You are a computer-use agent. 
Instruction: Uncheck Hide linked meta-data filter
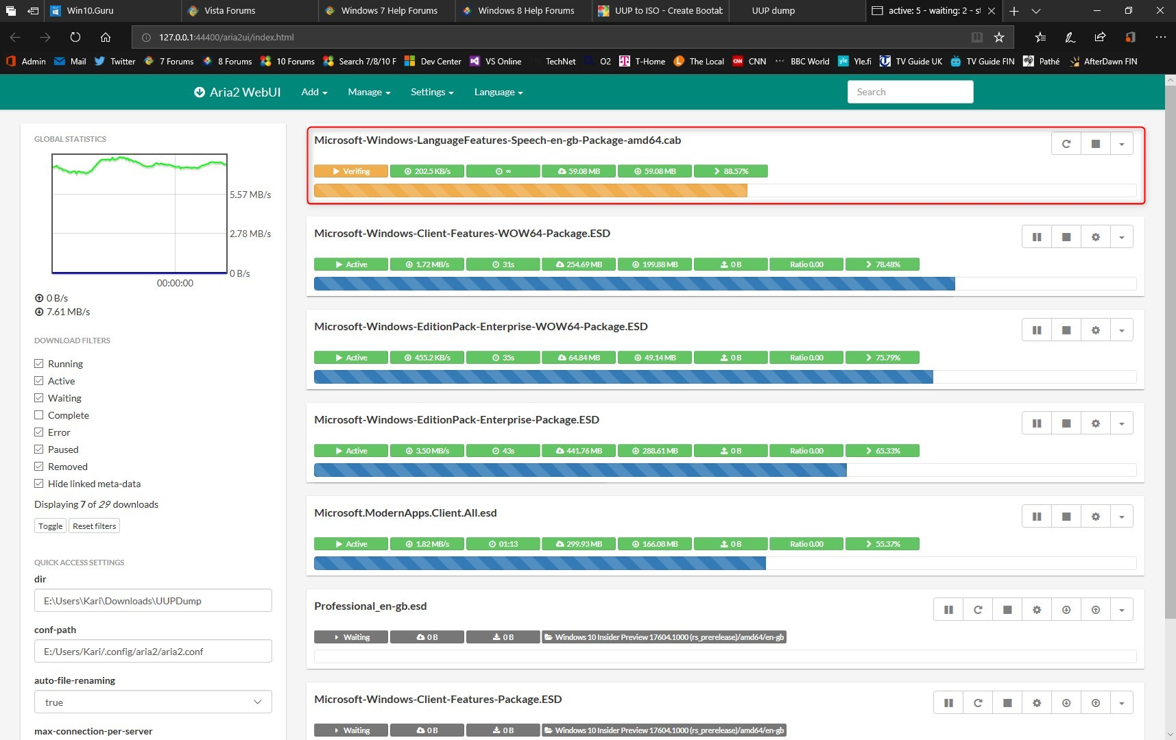click(39, 484)
